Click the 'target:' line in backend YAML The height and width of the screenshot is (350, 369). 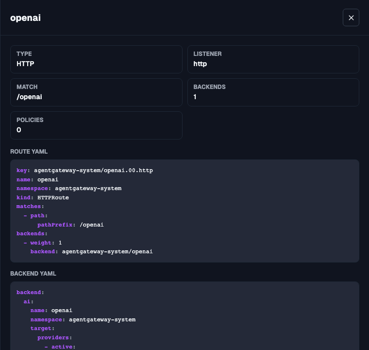[x=42, y=329]
